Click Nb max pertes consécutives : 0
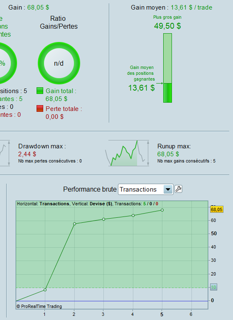The width and height of the screenshot is (233, 320). (x=50, y=161)
